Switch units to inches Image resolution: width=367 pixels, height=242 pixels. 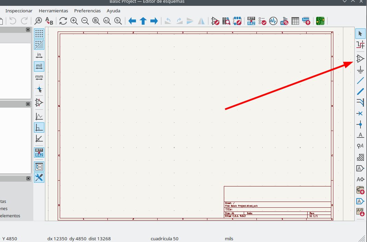coord(39,56)
